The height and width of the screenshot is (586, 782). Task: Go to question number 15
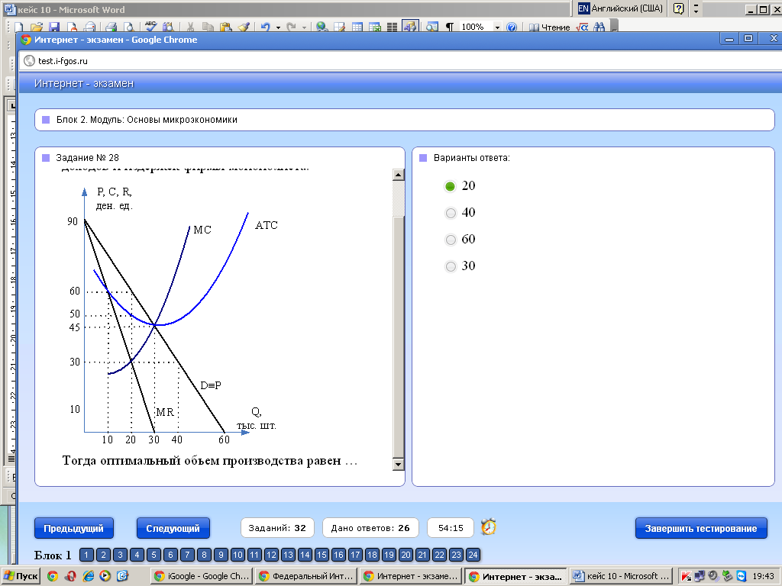[x=322, y=555]
